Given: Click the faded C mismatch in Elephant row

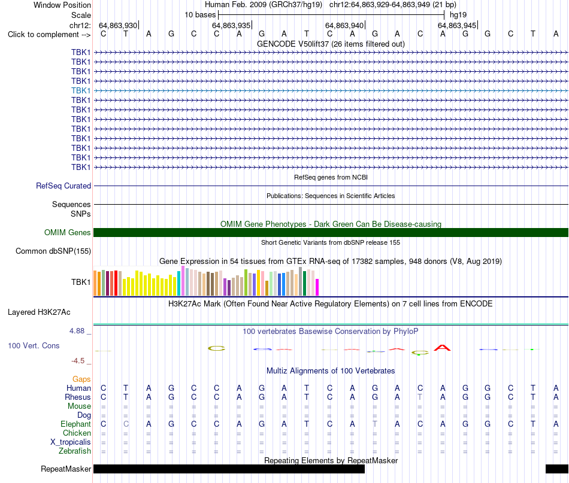Looking at the screenshot, I should 126,424.
